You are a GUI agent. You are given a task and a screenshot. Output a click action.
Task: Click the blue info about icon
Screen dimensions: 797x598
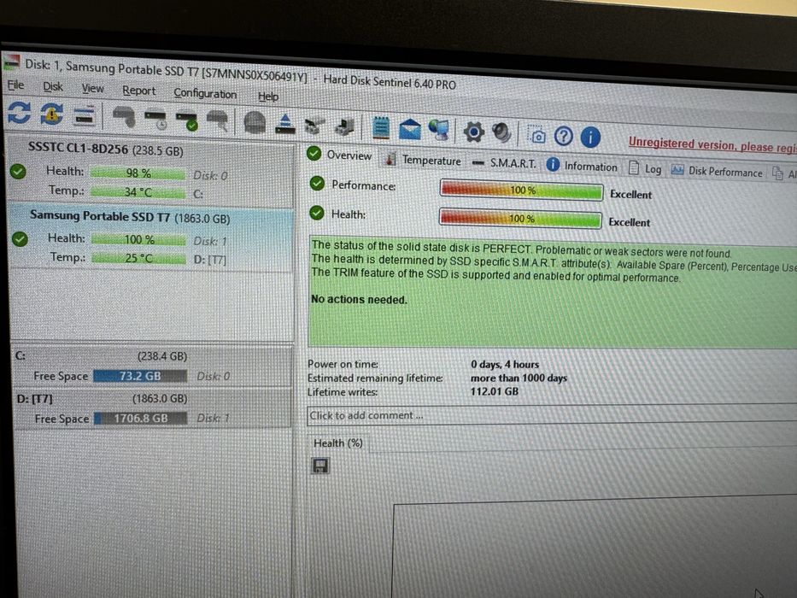click(590, 138)
